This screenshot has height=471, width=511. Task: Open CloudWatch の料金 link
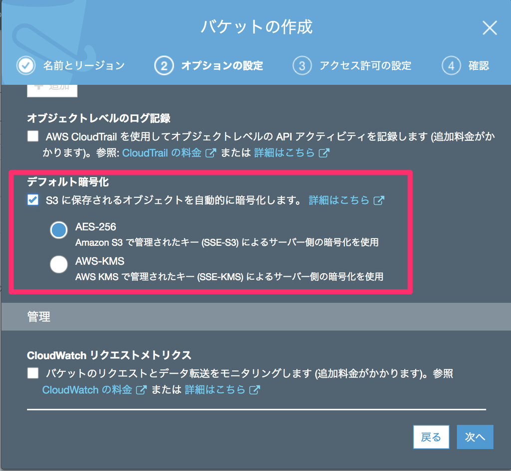[x=87, y=390]
